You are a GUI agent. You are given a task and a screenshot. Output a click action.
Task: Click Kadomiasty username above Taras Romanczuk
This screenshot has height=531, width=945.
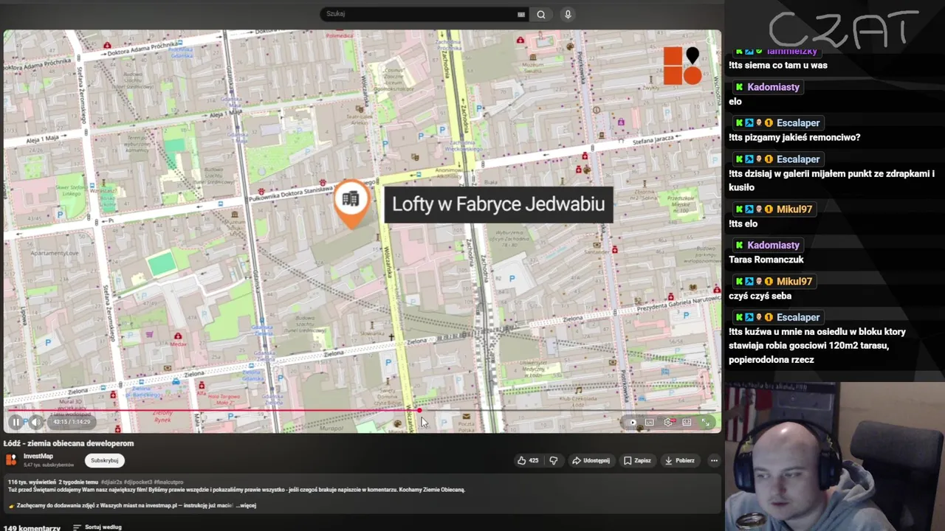(x=773, y=245)
